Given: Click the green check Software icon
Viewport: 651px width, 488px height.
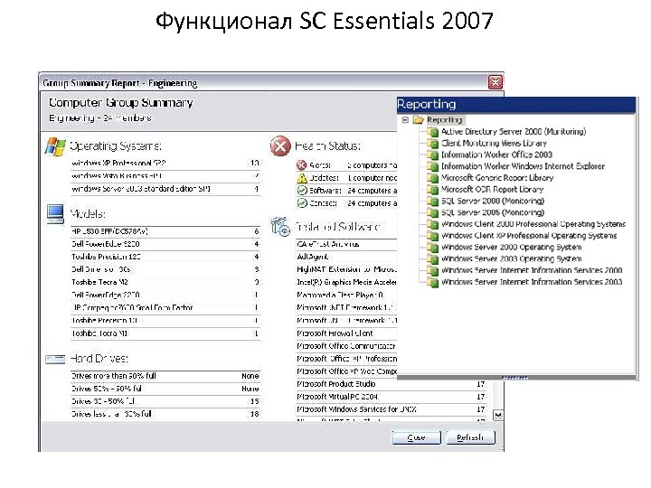Looking at the screenshot, I should coord(302,191).
